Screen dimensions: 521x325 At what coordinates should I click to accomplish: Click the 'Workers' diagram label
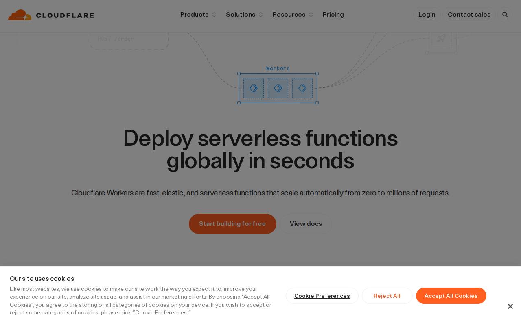click(278, 68)
